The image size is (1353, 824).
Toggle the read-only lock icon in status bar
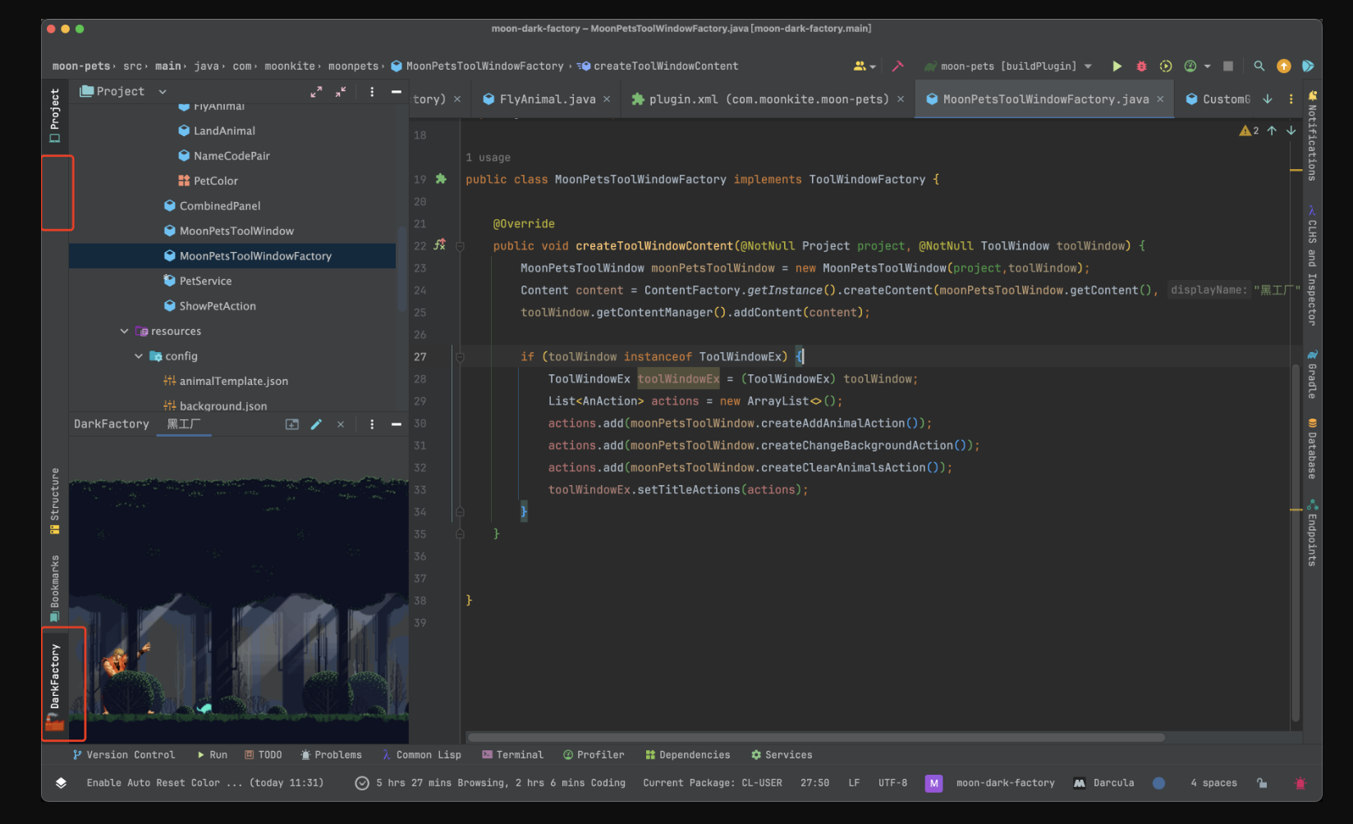(x=1262, y=783)
